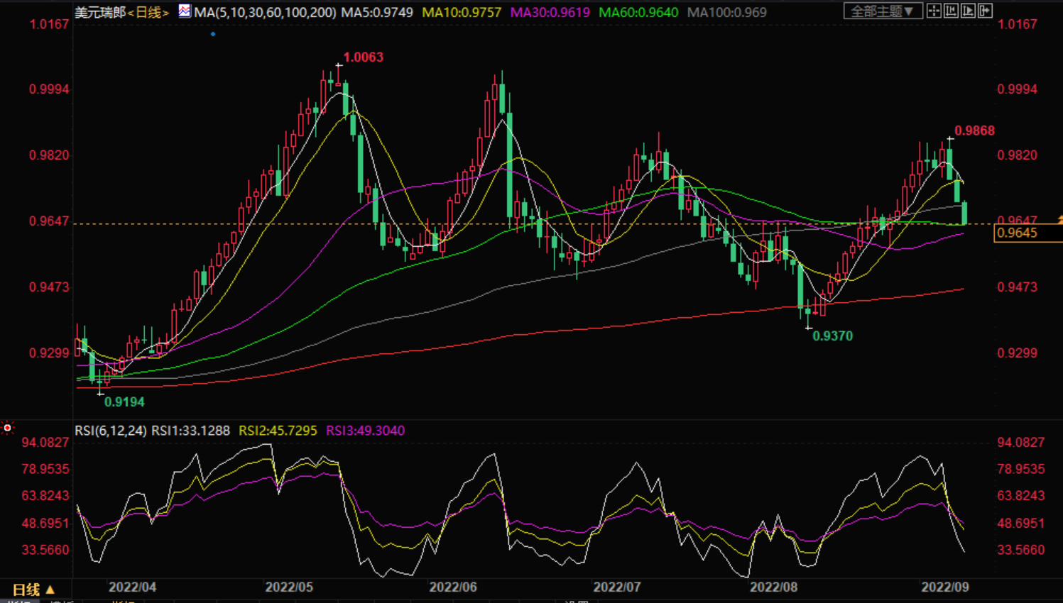Click the MA indicator chart icon
Viewport: 1063px width, 603px height.
(x=185, y=11)
